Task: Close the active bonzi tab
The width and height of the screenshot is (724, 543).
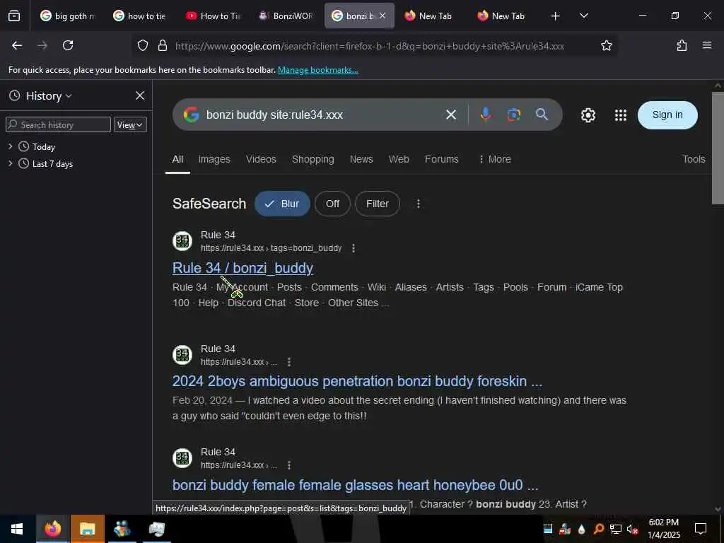Action: (383, 16)
